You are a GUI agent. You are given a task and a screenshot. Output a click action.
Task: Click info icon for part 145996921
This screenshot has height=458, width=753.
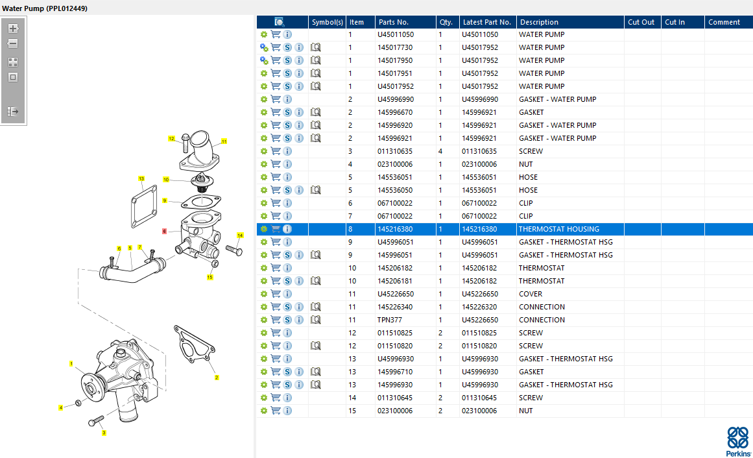(x=299, y=138)
